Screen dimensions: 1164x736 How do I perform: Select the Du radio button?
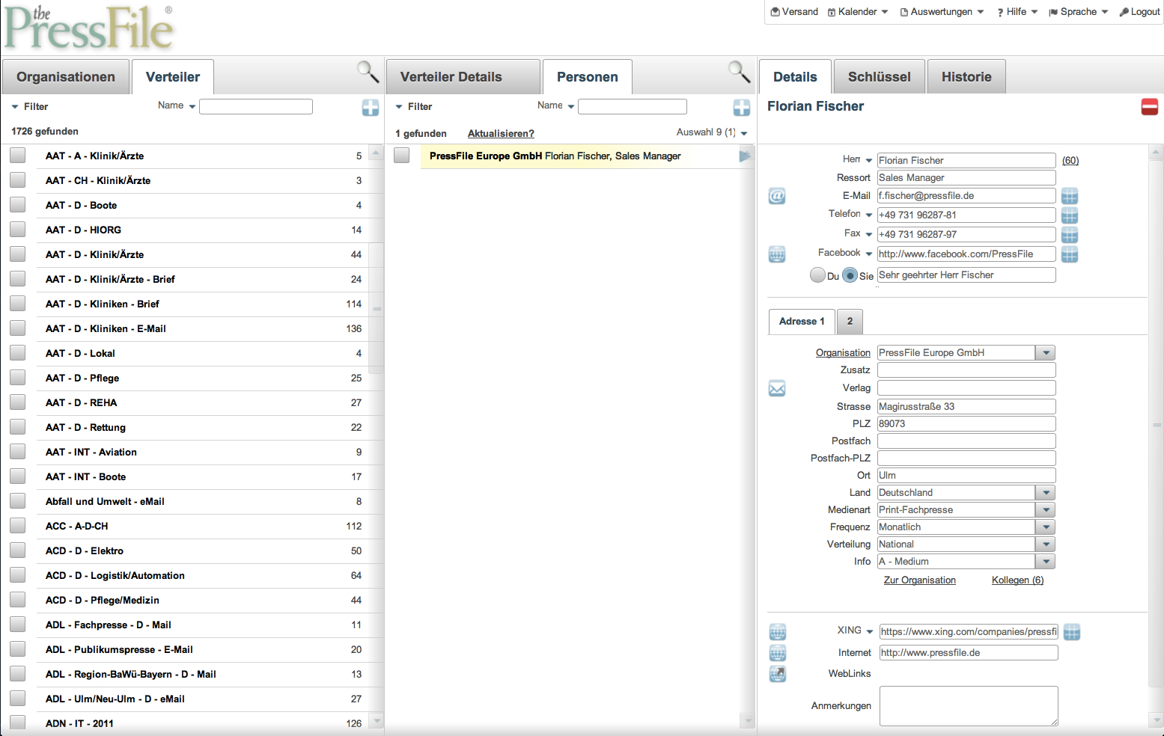point(817,275)
